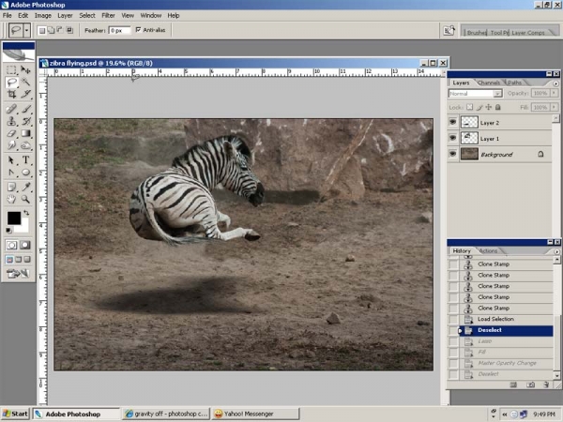Switch to Yahoo! Messenger taskbar button

[255, 414]
